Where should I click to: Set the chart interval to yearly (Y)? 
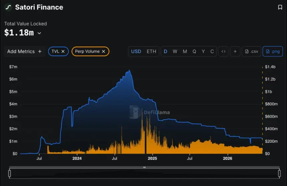[x=203, y=51]
